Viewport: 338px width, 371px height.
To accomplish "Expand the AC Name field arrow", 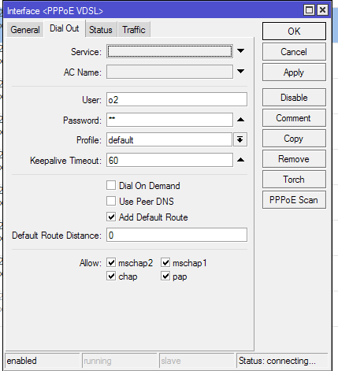I will [240, 72].
